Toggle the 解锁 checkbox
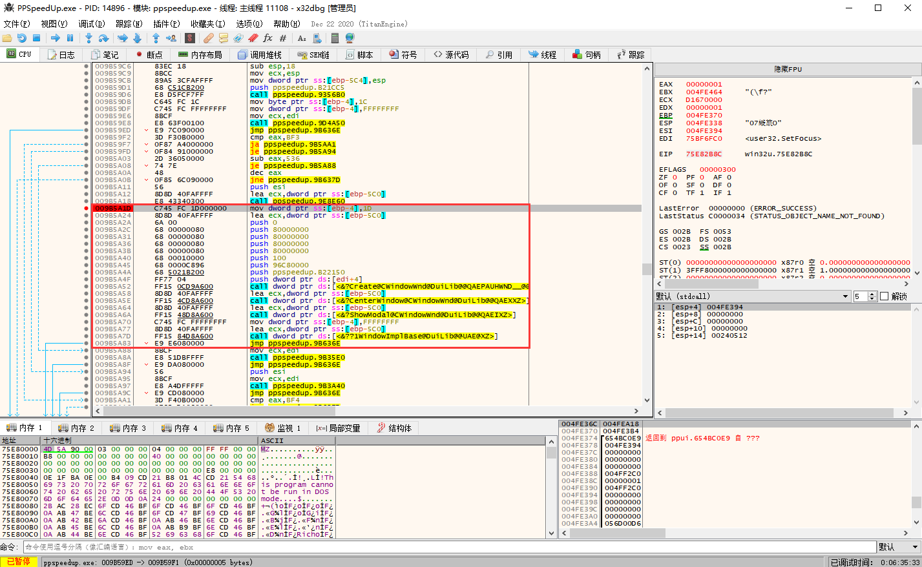The width and height of the screenshot is (922, 567). 884,296
